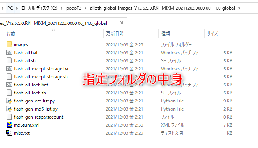Screen dimensions: 258x148
Task: Click the ファイル フォルダー type for images
Action: click(176, 45)
